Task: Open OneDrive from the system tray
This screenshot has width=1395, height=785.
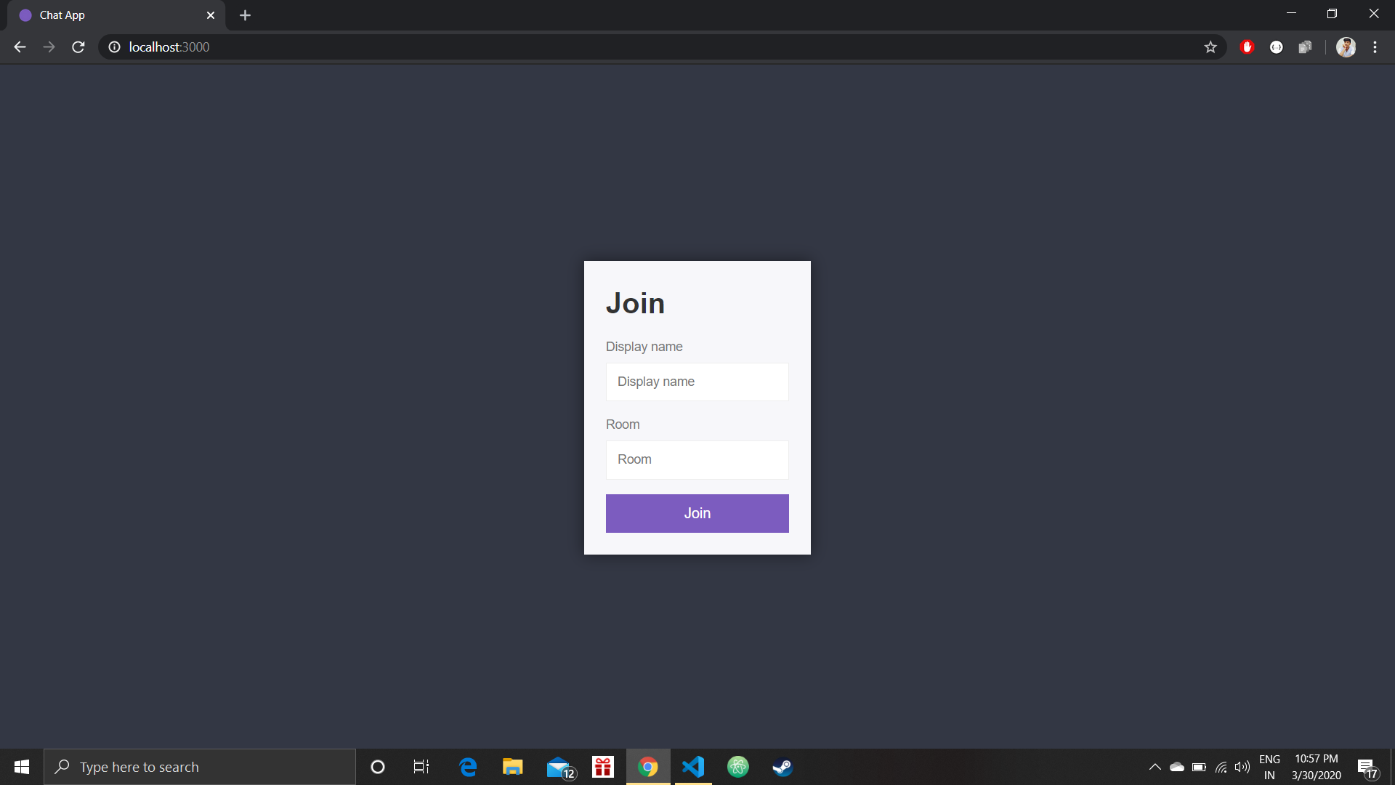Action: 1177,767
